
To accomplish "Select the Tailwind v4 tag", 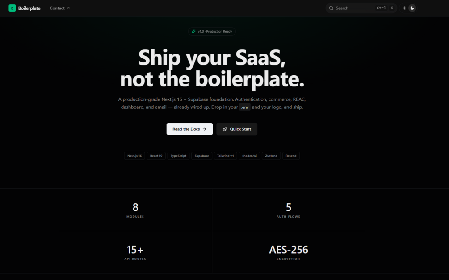I will tap(225, 156).
